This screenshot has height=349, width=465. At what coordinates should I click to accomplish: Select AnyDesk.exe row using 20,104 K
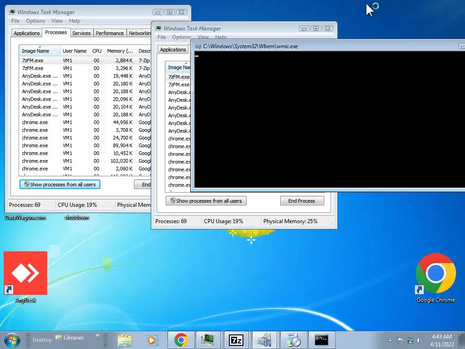point(85,106)
